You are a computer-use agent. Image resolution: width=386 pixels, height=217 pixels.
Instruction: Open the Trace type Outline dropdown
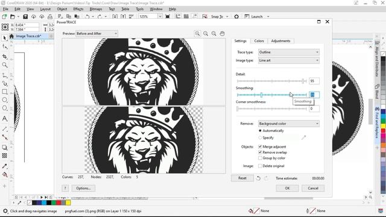point(288,52)
